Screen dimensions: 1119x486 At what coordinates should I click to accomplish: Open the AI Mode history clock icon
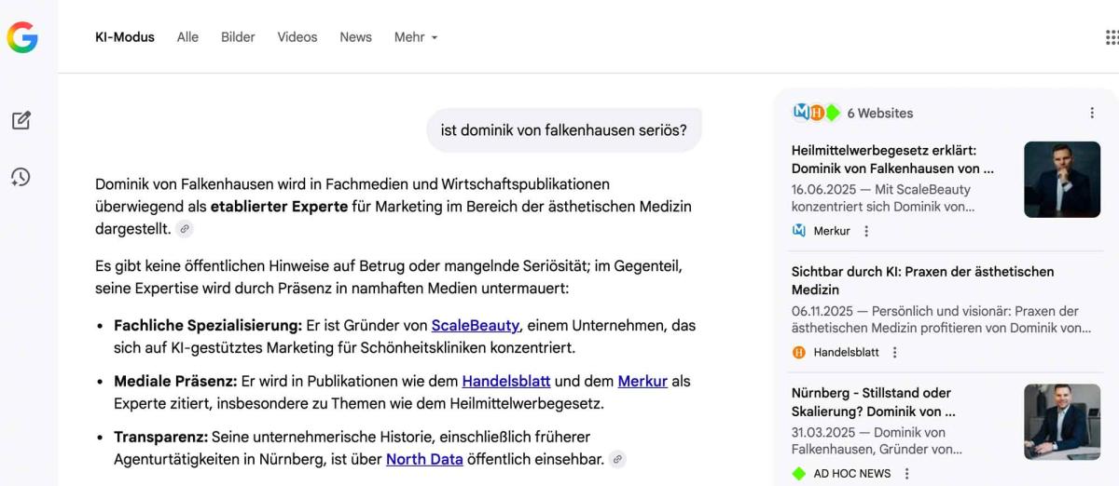point(21,177)
